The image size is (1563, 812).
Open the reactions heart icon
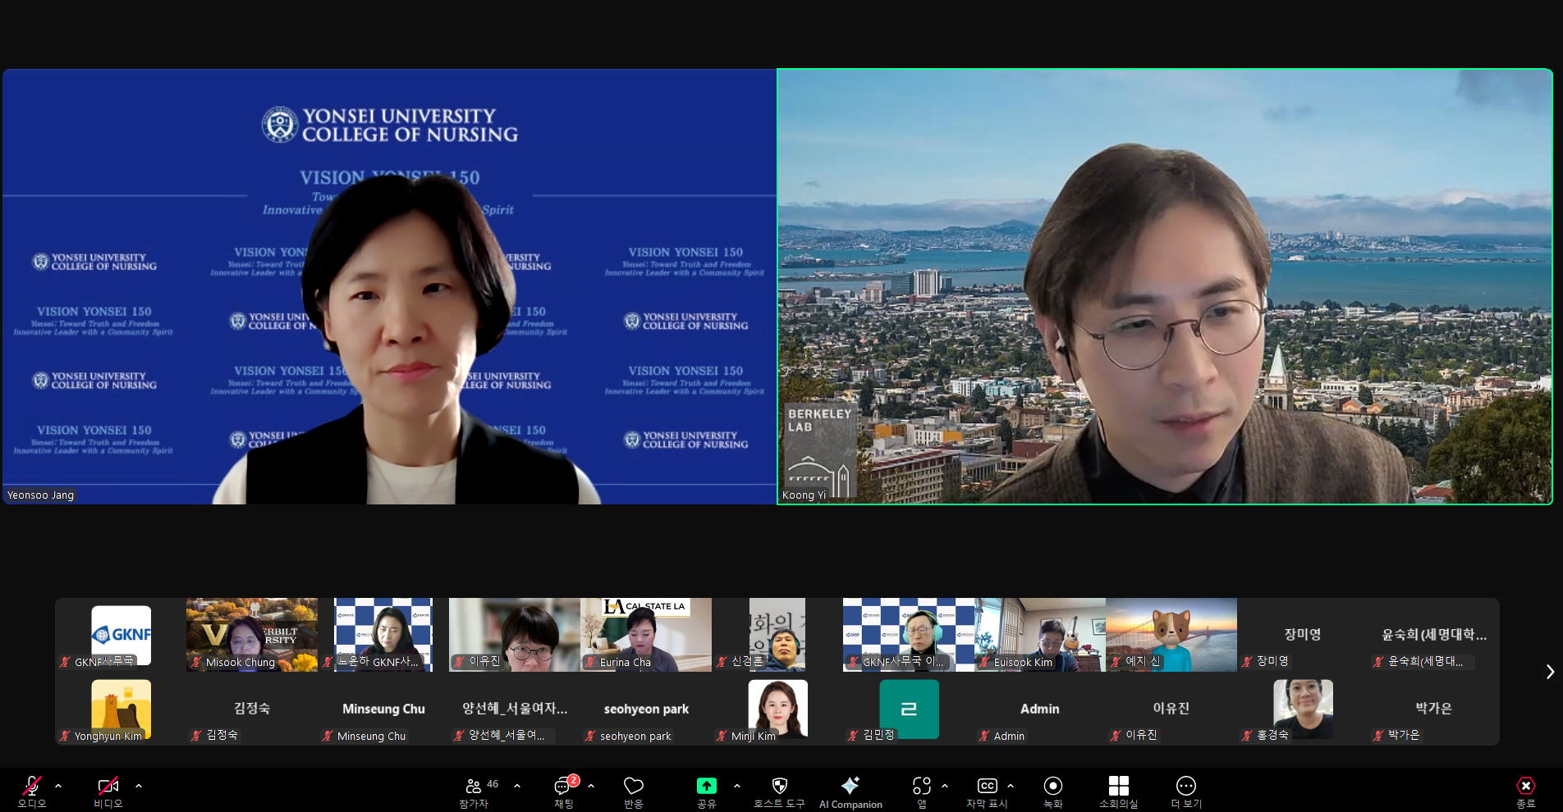(633, 791)
